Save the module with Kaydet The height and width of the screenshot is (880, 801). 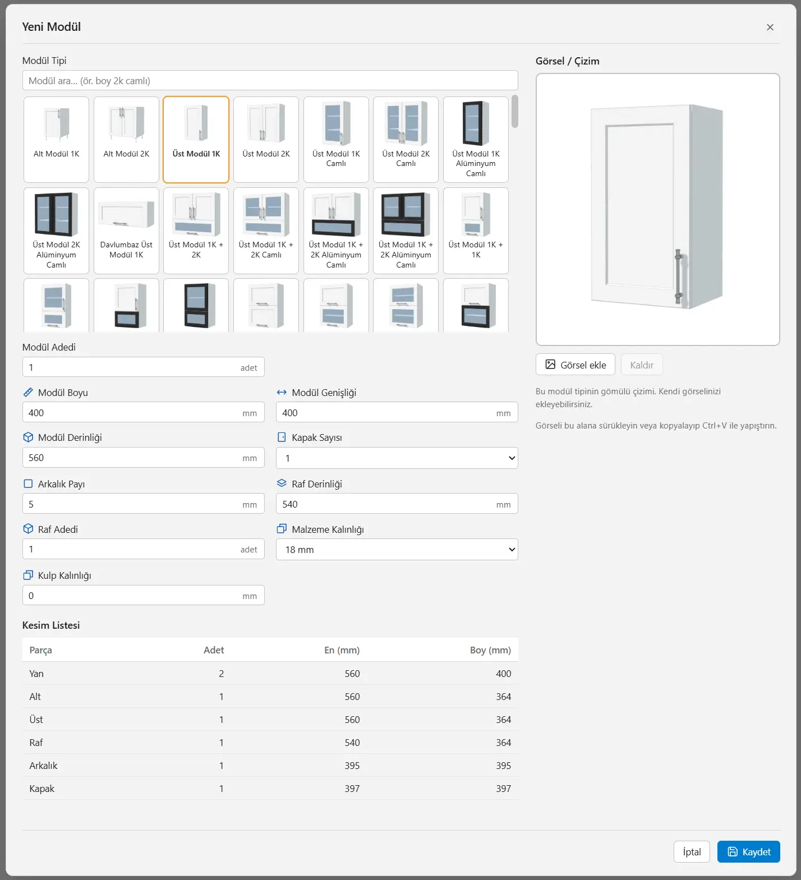pyautogui.click(x=749, y=852)
